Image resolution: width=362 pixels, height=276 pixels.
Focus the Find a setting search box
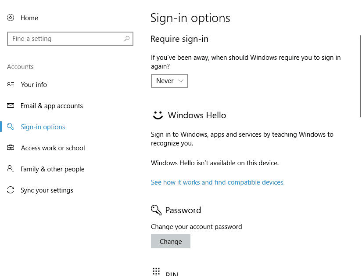(70, 39)
